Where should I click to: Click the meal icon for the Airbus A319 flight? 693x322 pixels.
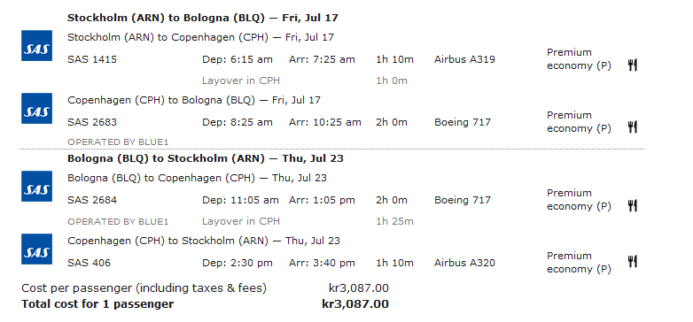pyautogui.click(x=633, y=65)
